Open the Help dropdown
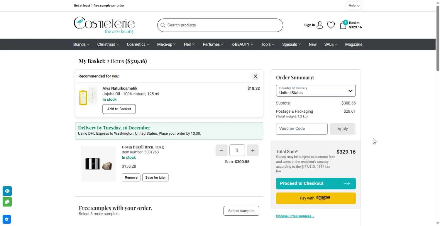This screenshot has height=226, width=440. click(x=354, y=6)
